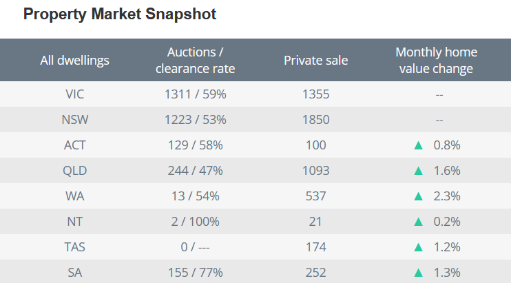Select the Auctions / clearance rate header

click(x=195, y=61)
